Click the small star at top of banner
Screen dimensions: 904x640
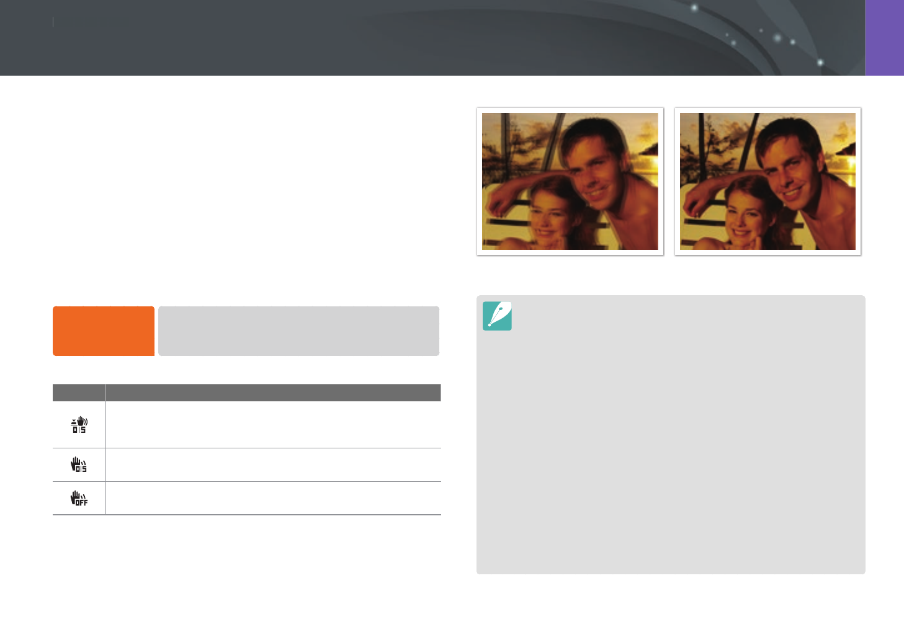click(x=694, y=7)
